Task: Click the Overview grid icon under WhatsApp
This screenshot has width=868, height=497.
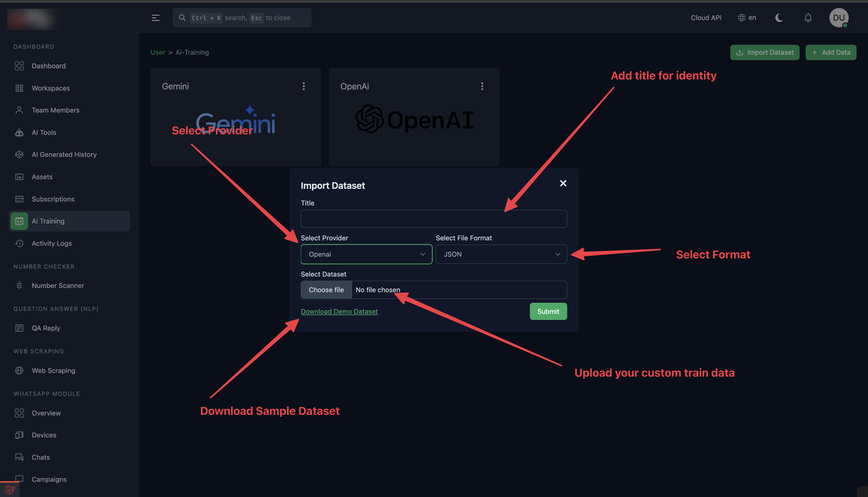Action: point(19,413)
